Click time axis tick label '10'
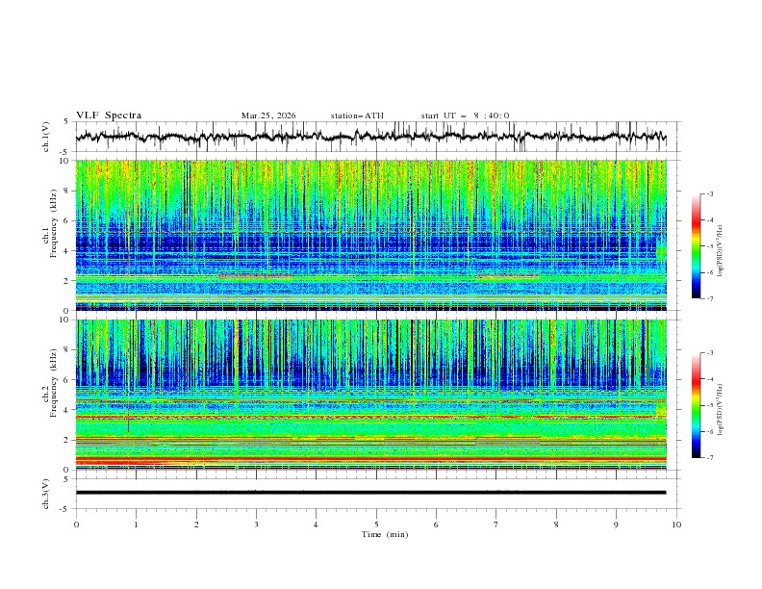This screenshot has height=589, width=762. 676,525
